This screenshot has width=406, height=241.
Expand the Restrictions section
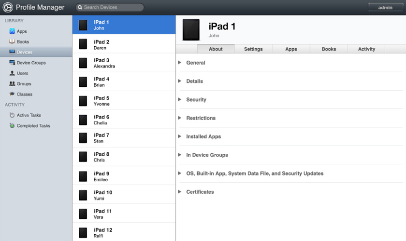tap(179, 118)
